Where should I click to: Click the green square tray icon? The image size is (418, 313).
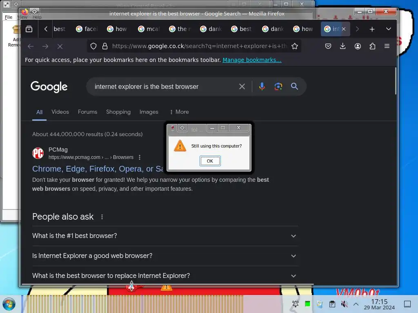[307, 304]
